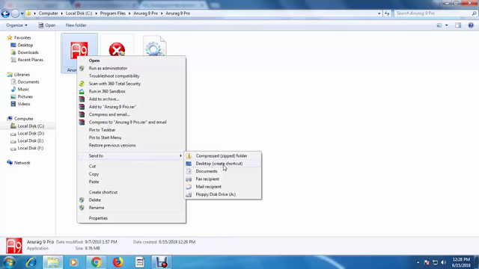
Task: Click the change view icon
Action: 439,25
